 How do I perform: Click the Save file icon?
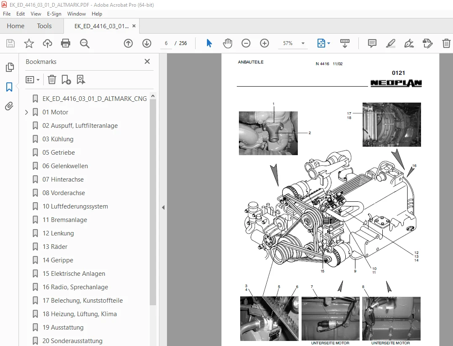coord(11,43)
